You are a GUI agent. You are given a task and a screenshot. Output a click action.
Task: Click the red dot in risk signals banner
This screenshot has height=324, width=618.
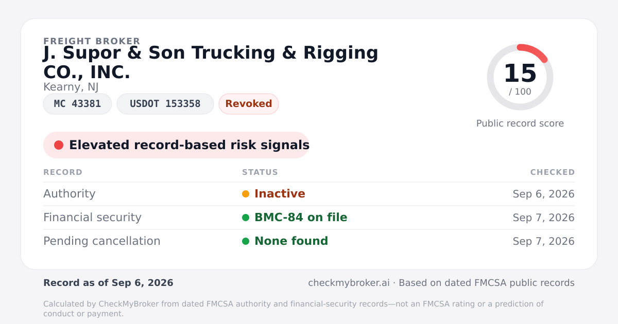coord(59,145)
